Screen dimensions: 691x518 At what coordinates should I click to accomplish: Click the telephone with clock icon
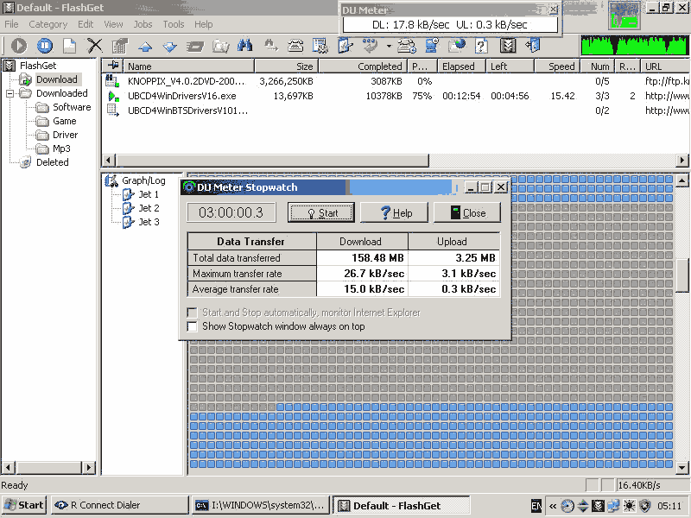(x=407, y=46)
